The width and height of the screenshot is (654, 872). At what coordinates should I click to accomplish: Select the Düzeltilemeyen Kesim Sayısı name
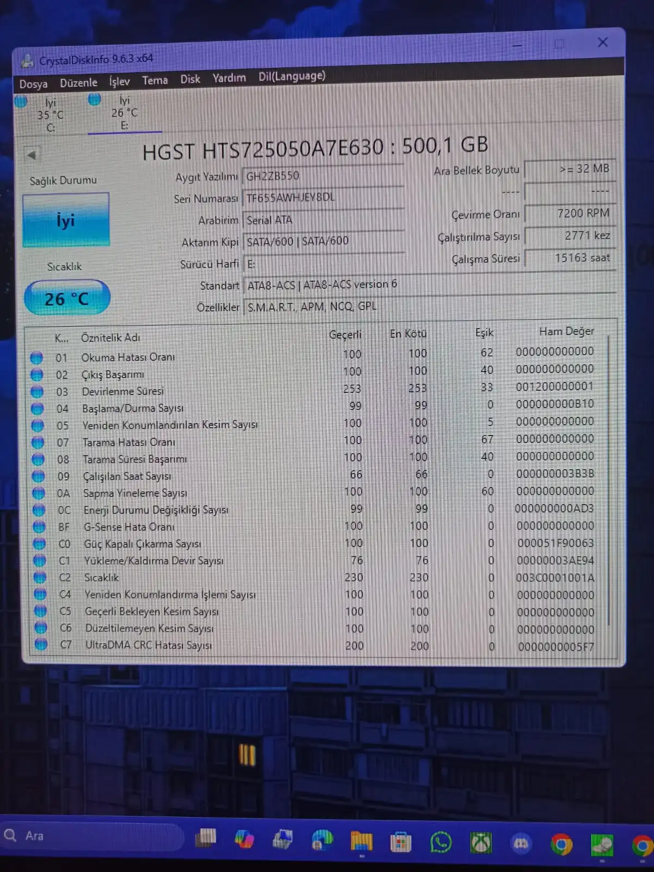click(149, 628)
